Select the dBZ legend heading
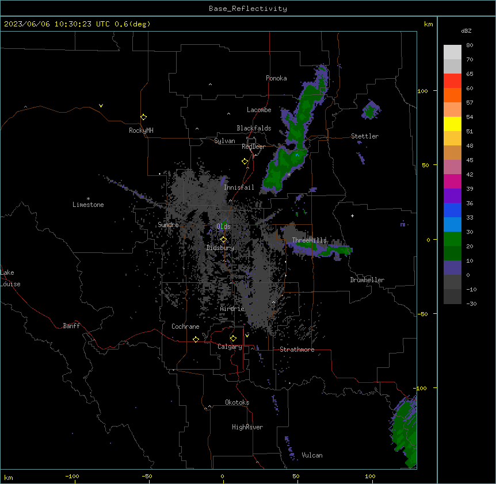This screenshot has width=496, height=484. tap(466, 31)
